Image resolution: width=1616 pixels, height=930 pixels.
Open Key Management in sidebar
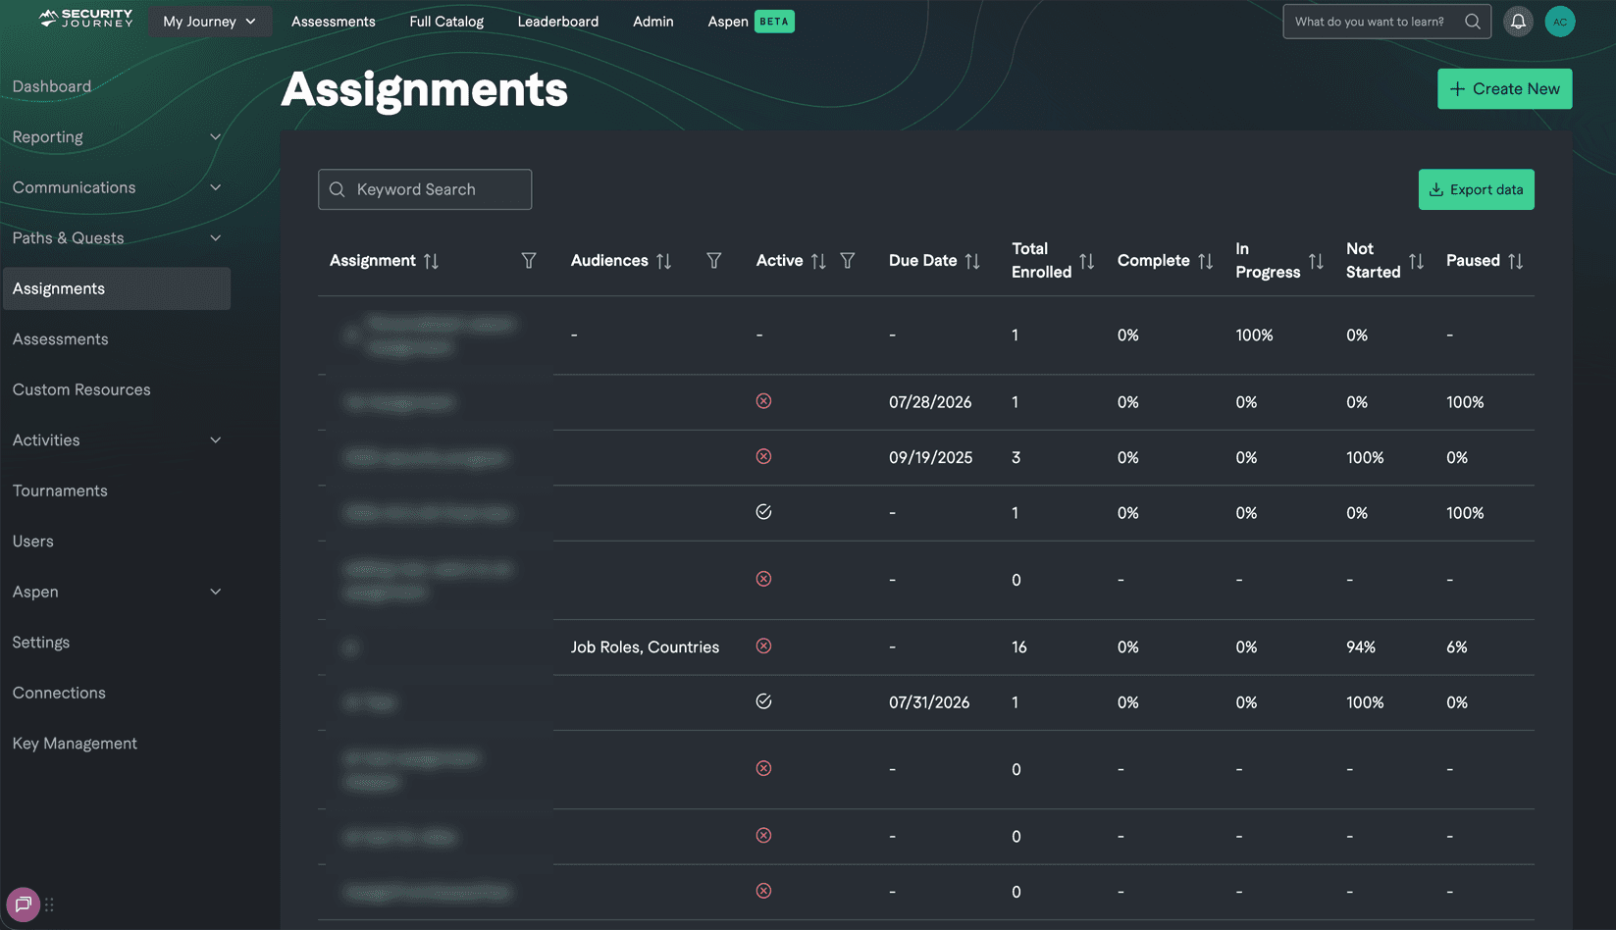tap(75, 744)
